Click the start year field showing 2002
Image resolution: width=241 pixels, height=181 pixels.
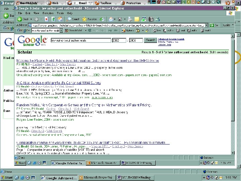pos(119,40)
